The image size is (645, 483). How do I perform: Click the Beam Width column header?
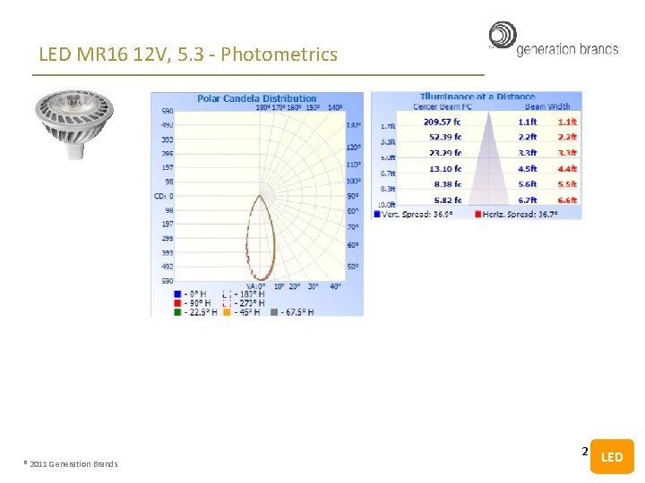tap(547, 106)
